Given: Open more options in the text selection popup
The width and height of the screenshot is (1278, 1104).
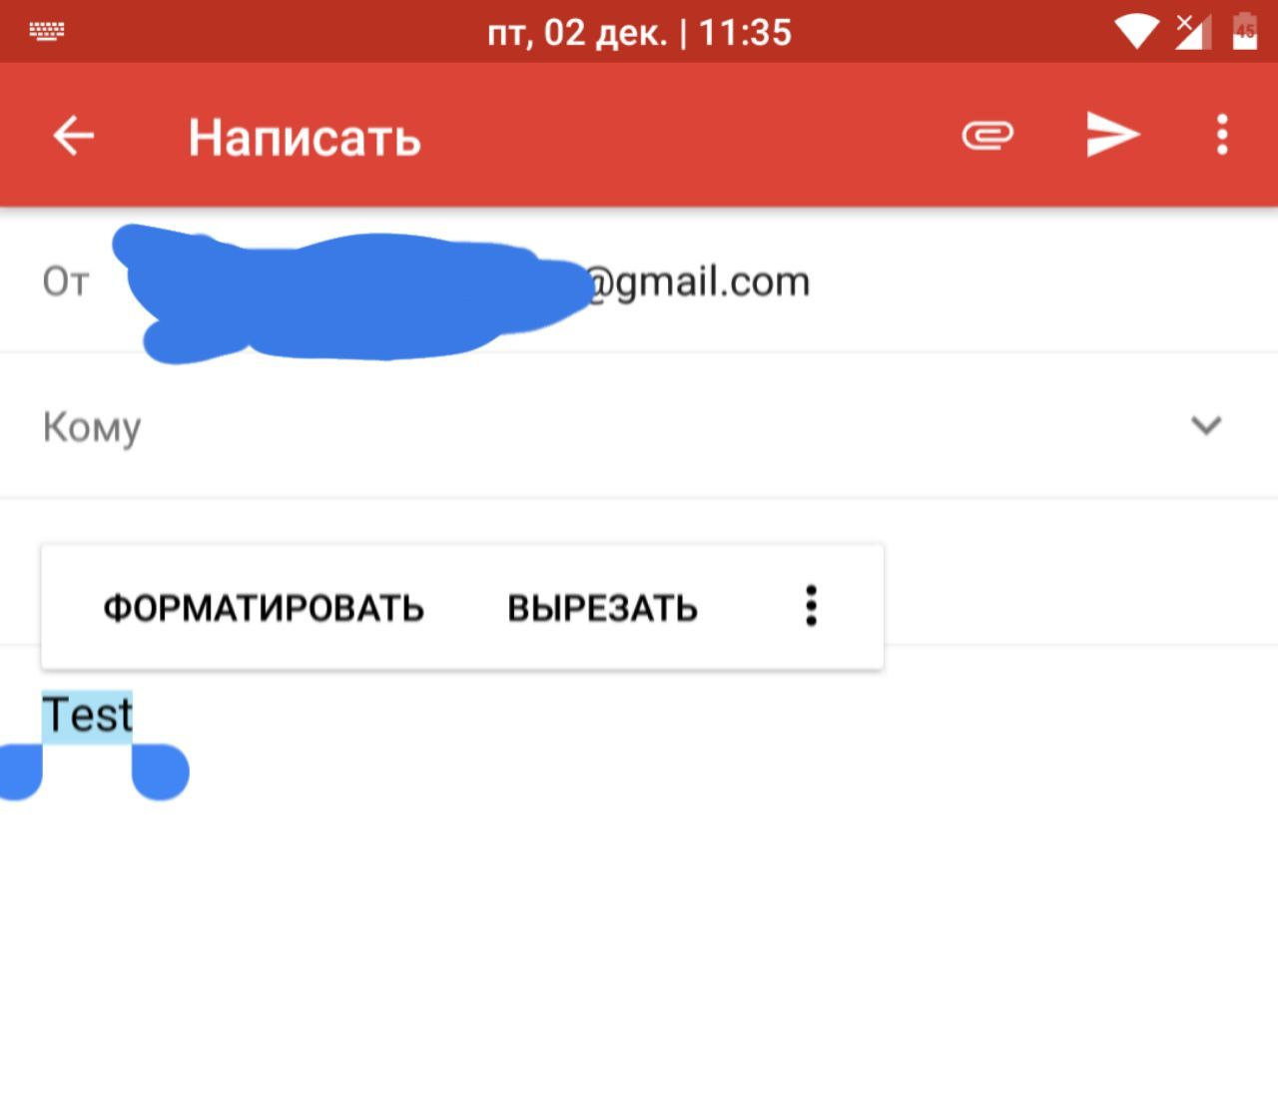Looking at the screenshot, I should [x=811, y=606].
